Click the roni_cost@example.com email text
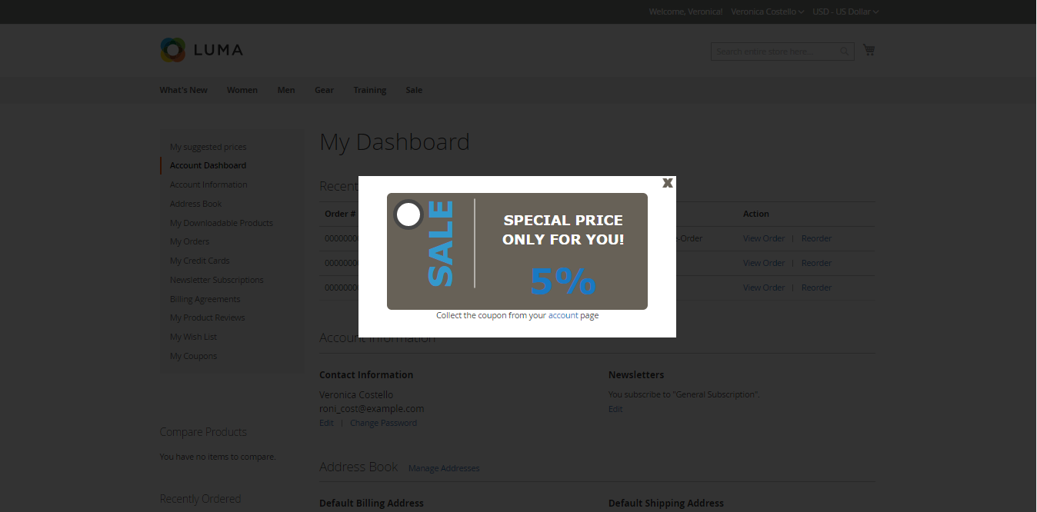The height and width of the screenshot is (512, 1037). pos(372,408)
